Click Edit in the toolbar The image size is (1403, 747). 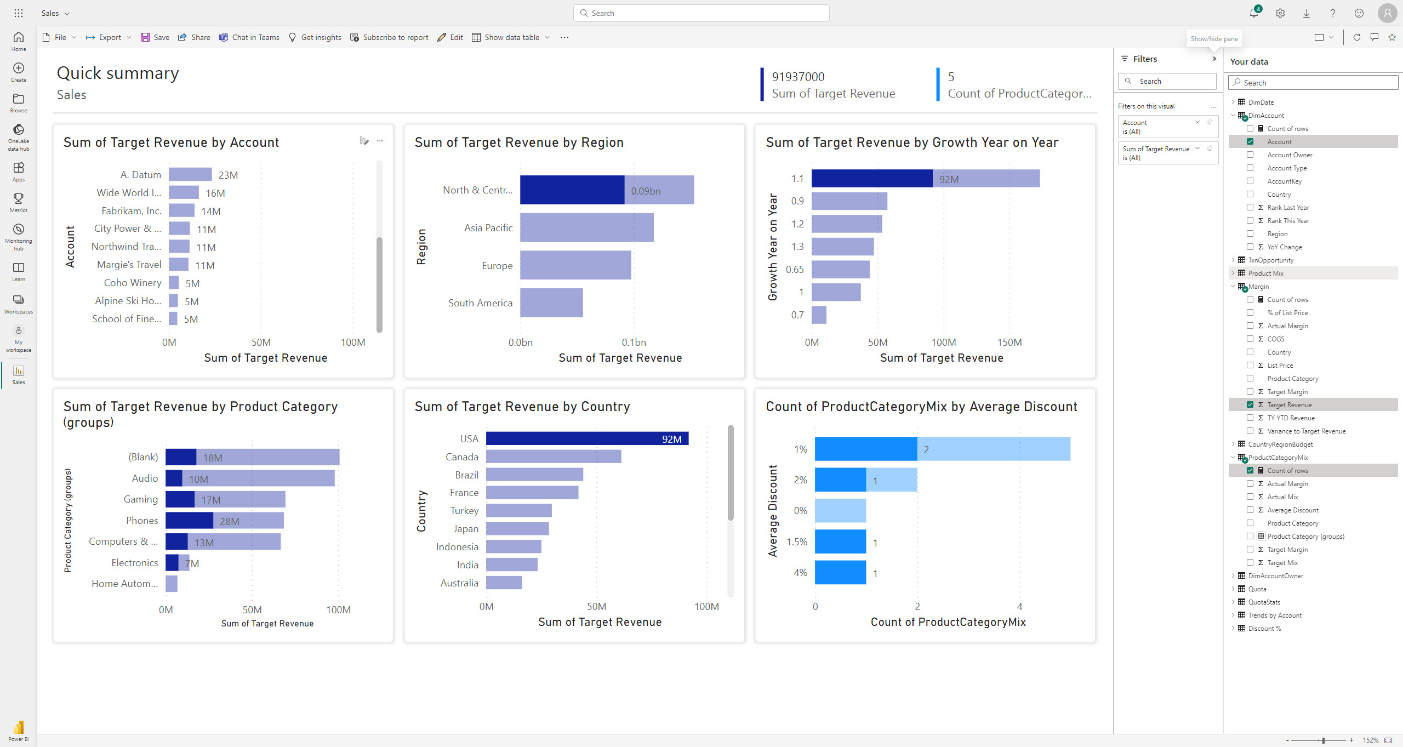[x=450, y=37]
